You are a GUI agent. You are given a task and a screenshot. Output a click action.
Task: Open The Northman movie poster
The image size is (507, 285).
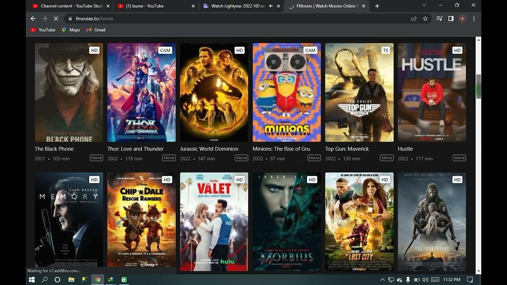coord(432,222)
